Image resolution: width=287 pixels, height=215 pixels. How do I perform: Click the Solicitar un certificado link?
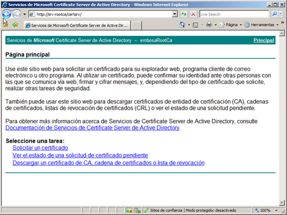click(x=40, y=148)
